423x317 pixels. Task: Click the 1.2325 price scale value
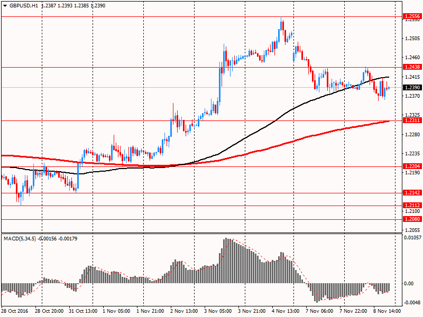pos(412,115)
